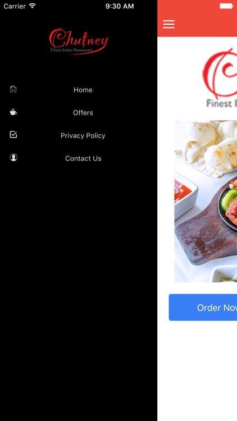The width and height of the screenshot is (237, 421).
Task: Open the Offers menu item
Action: [83, 112]
